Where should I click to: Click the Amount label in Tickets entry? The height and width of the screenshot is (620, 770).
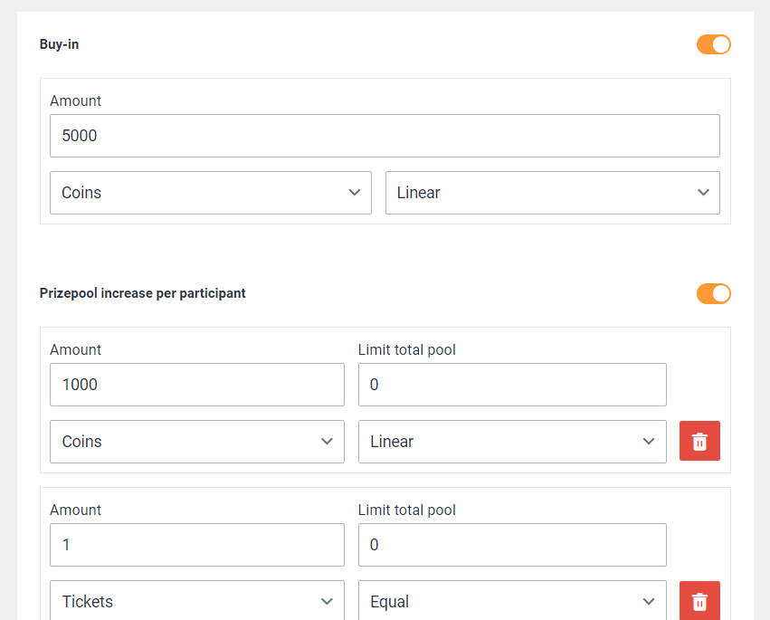pyautogui.click(x=75, y=510)
